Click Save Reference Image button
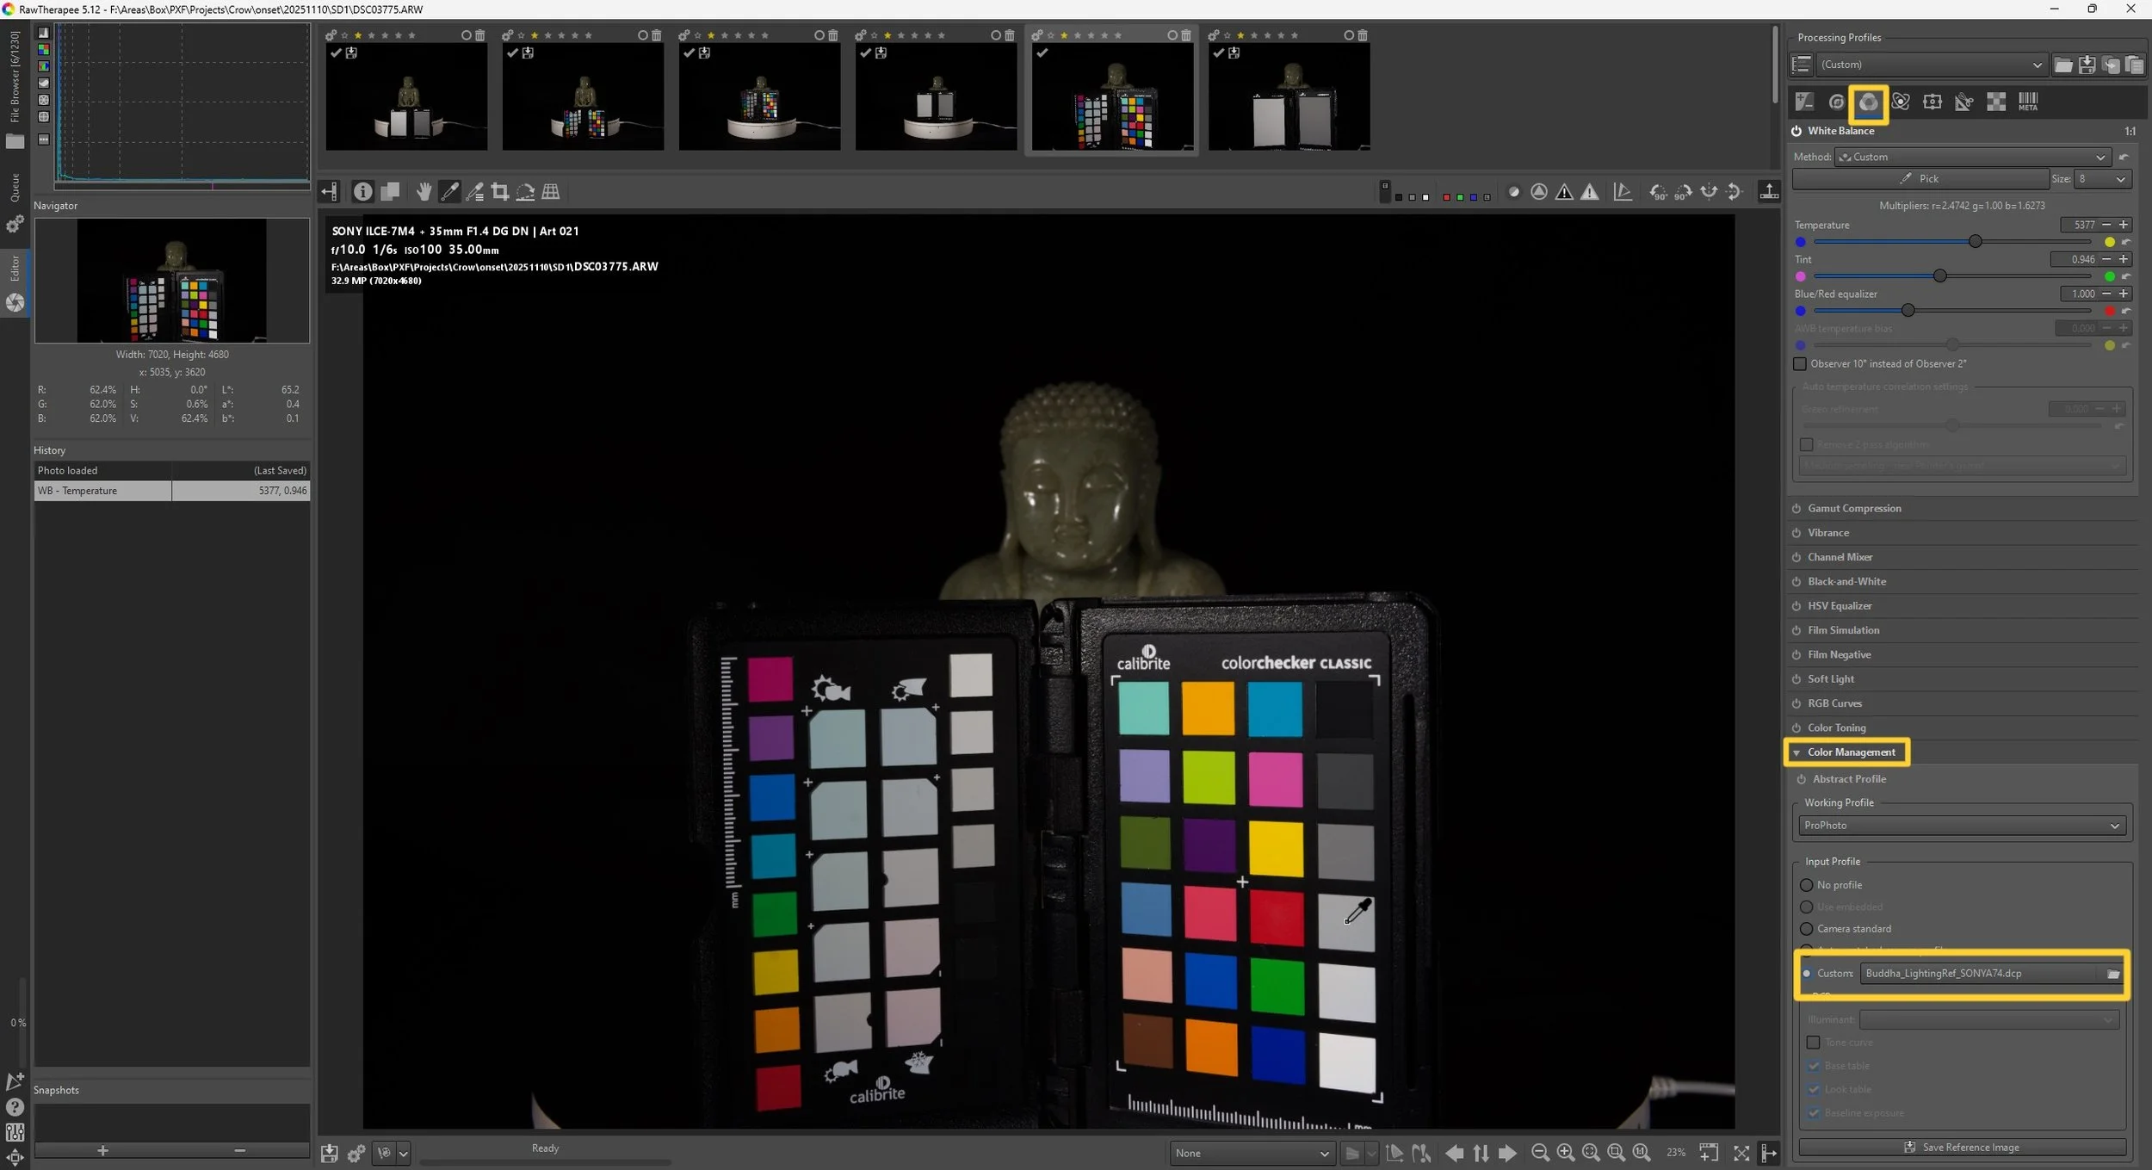Screen dimensions: 2152x1170 1961,1148
